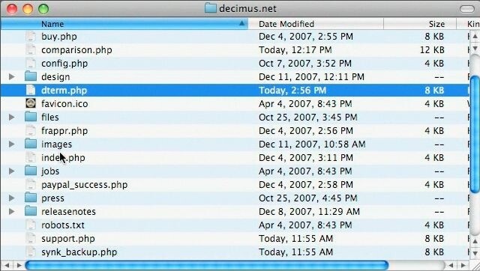Click the right arrow beside the left-end arrow
The width and height of the screenshot is (480, 271).
coord(19,265)
